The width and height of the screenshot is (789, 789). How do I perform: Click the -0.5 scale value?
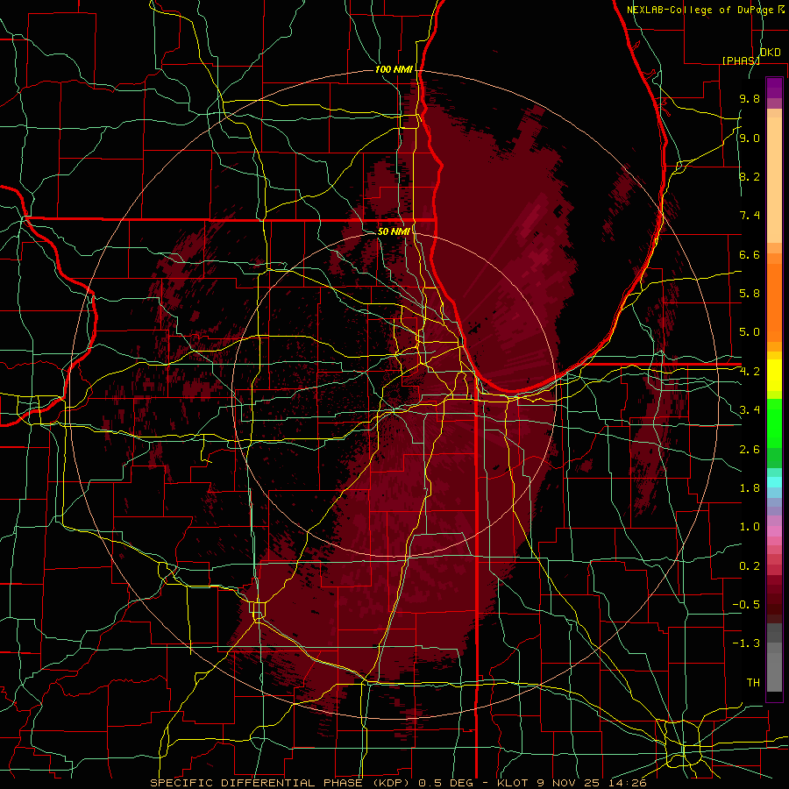pyautogui.click(x=746, y=605)
